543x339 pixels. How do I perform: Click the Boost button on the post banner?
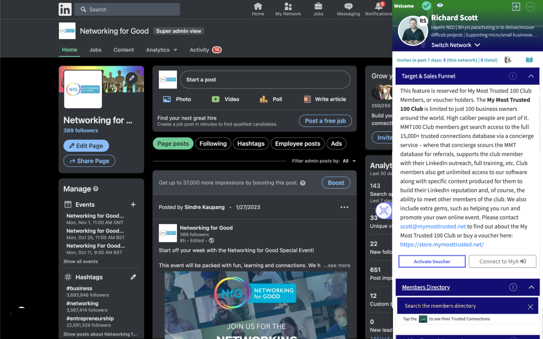click(336, 183)
